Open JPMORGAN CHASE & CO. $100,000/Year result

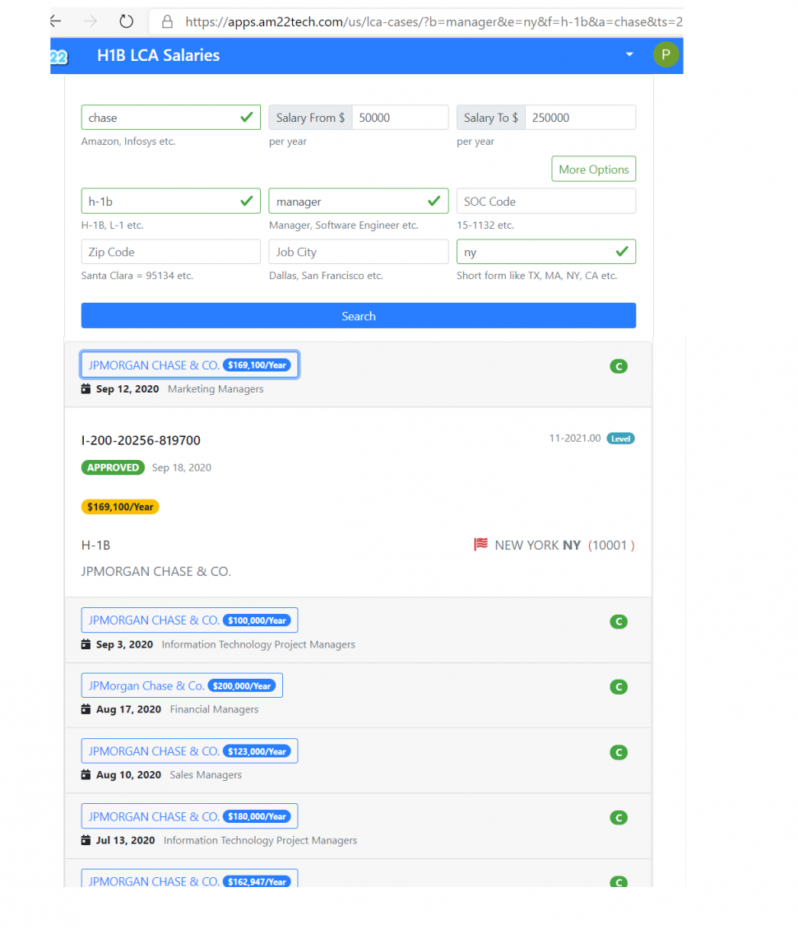pos(189,620)
